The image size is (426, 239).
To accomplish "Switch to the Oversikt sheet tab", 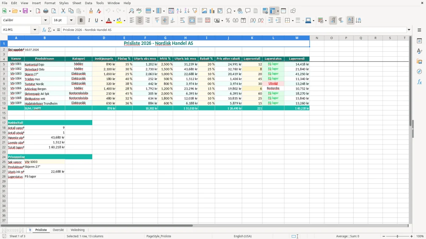I will pyautogui.click(x=58, y=230).
